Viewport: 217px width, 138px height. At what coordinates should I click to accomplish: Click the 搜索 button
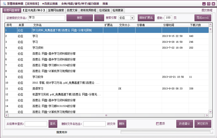(x=80, y=18)
